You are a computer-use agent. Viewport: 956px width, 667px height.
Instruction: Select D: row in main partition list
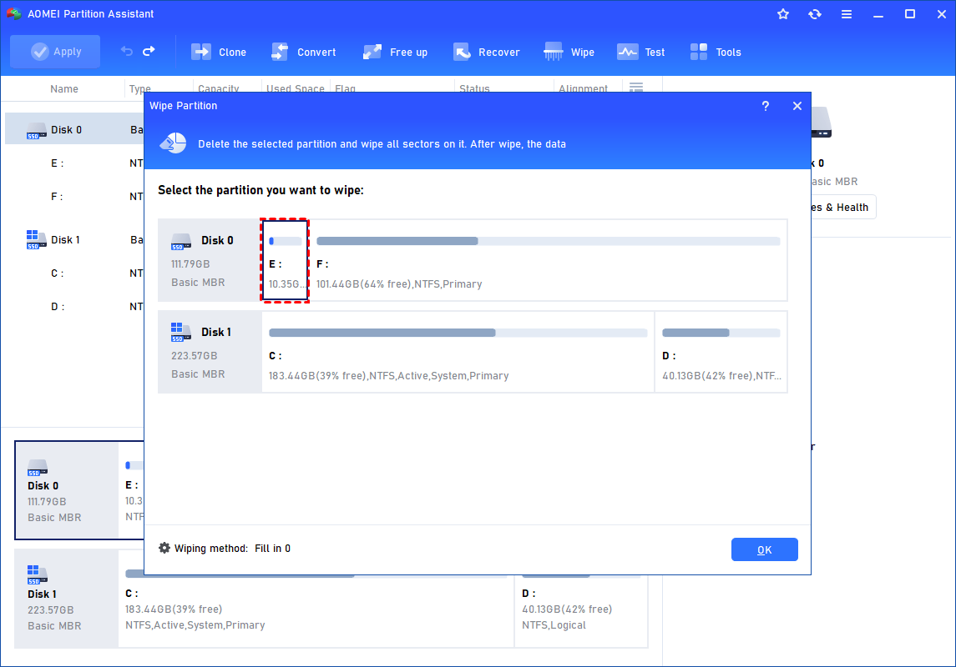[74, 307]
